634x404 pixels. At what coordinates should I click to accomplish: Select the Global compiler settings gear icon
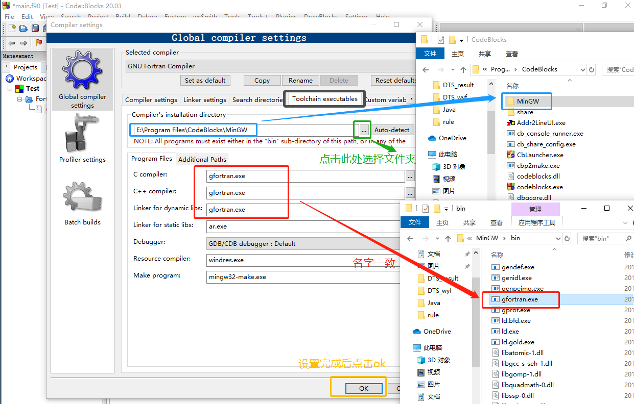(x=82, y=70)
